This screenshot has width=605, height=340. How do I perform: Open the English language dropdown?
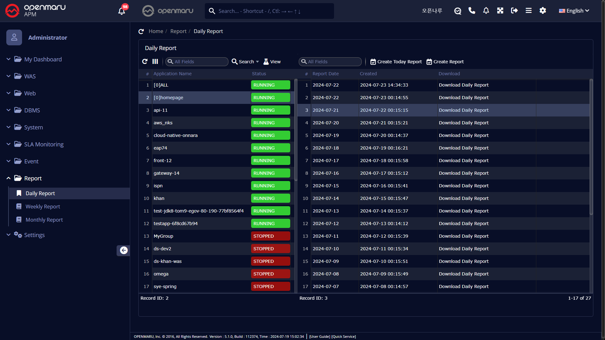pyautogui.click(x=574, y=11)
